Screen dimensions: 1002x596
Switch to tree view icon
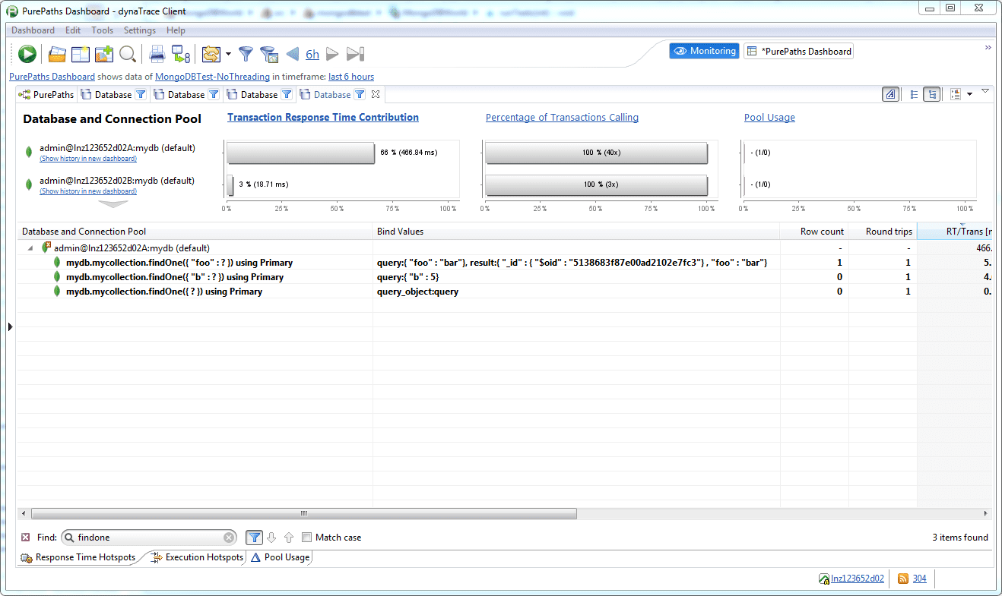(932, 94)
